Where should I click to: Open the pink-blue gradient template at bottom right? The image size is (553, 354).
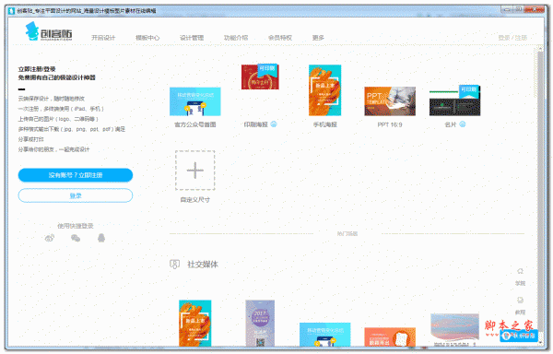tap(455, 329)
